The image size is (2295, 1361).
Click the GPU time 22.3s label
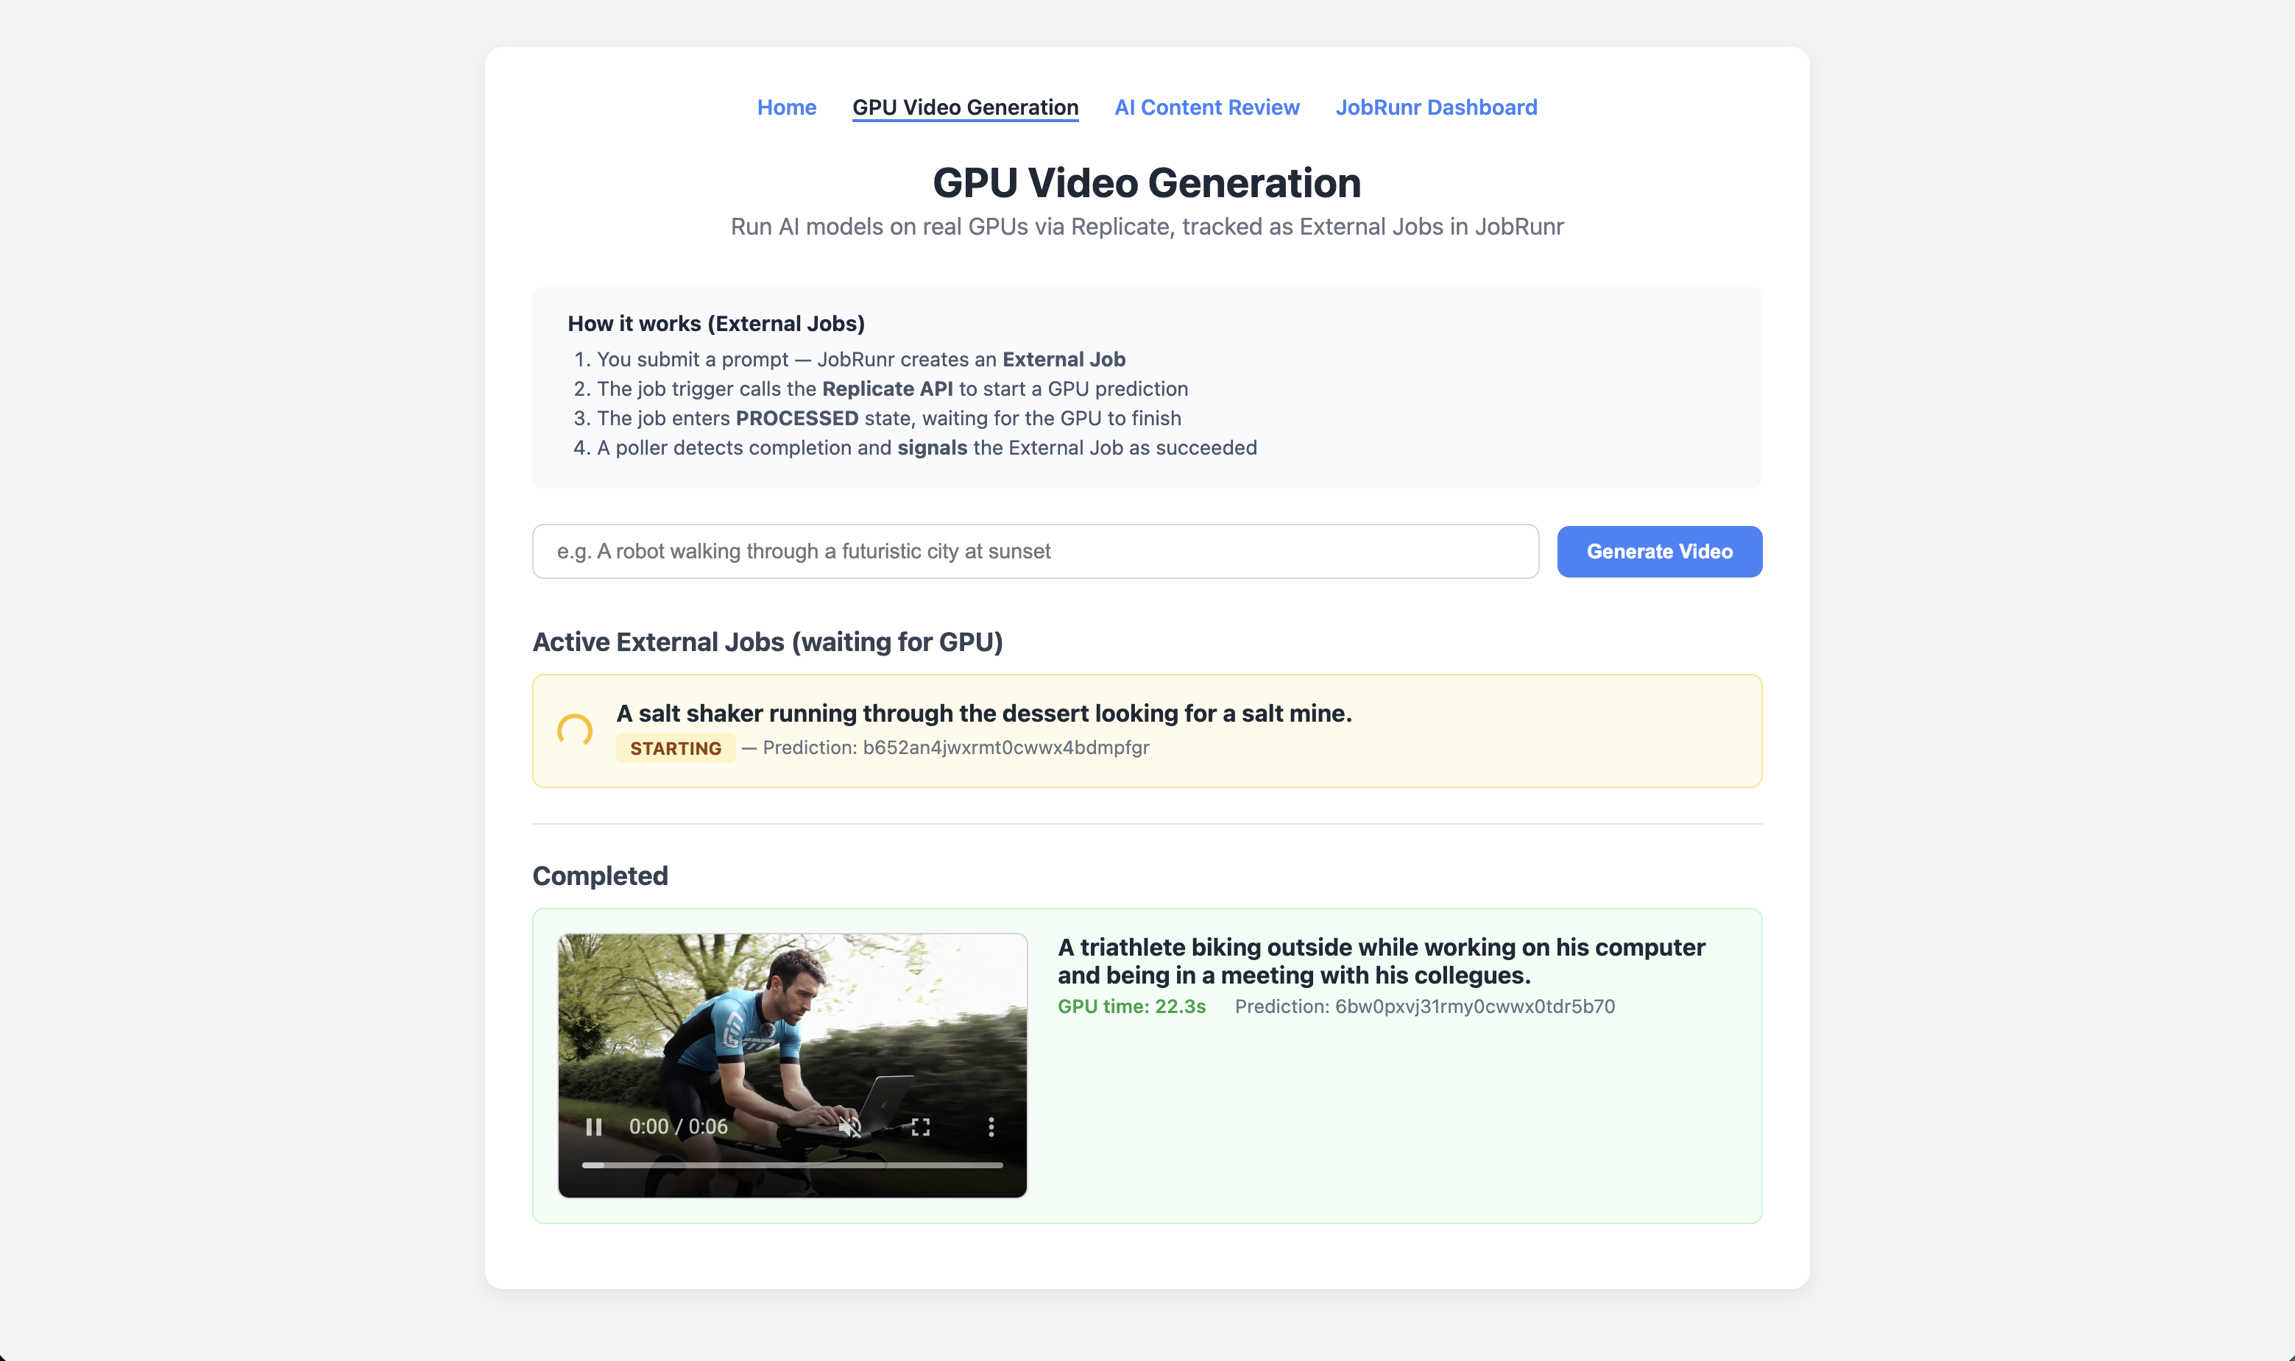click(x=1131, y=1006)
